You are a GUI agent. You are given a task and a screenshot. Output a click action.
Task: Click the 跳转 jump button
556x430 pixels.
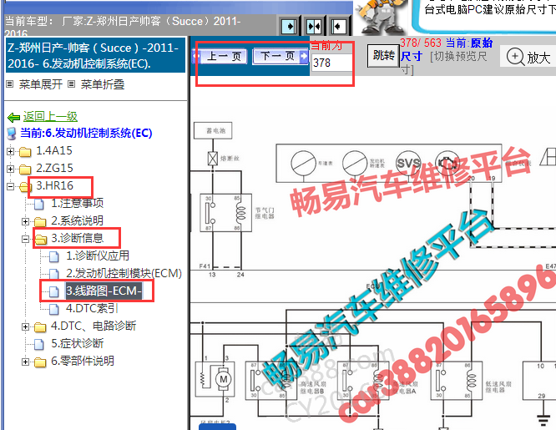(383, 56)
